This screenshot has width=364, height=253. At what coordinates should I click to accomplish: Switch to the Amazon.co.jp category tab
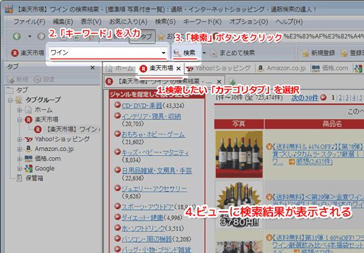tap(282, 68)
